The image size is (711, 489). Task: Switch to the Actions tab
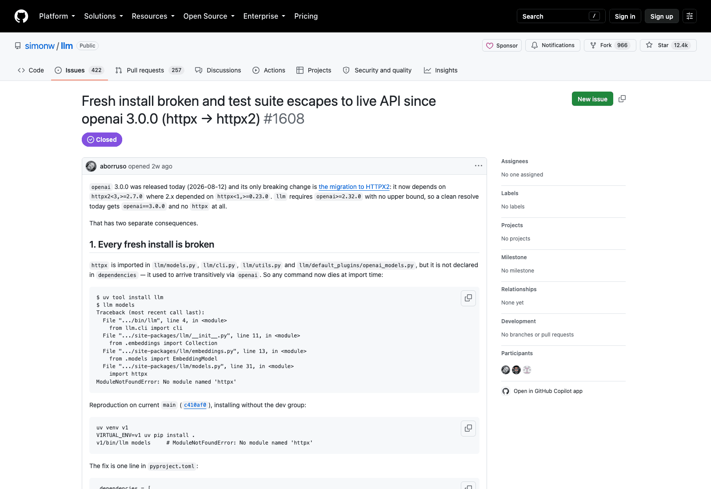(269, 70)
